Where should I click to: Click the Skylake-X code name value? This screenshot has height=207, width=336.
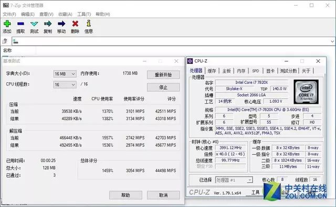[x=234, y=89]
